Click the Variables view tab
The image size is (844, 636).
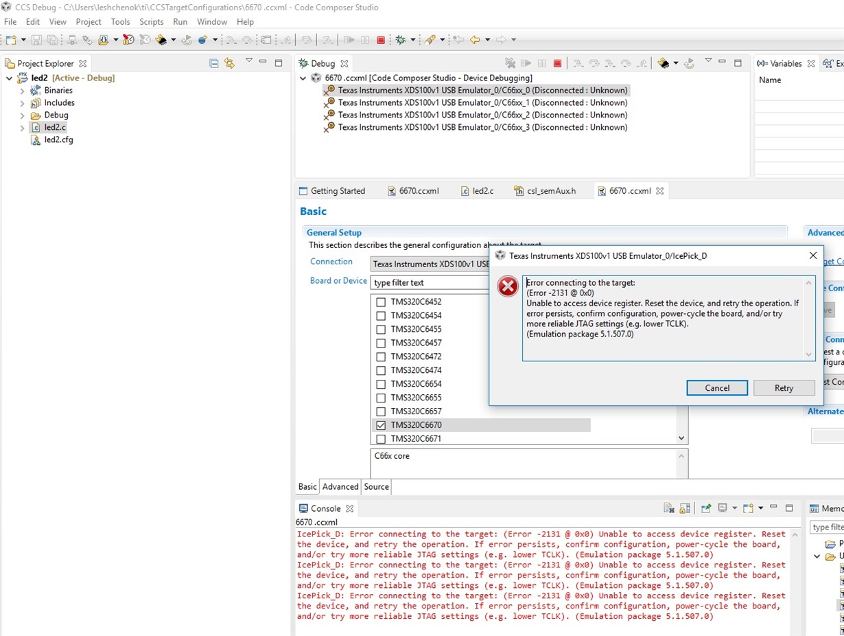tap(786, 63)
